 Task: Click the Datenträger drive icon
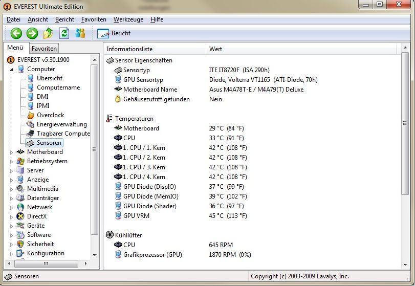click(x=20, y=198)
